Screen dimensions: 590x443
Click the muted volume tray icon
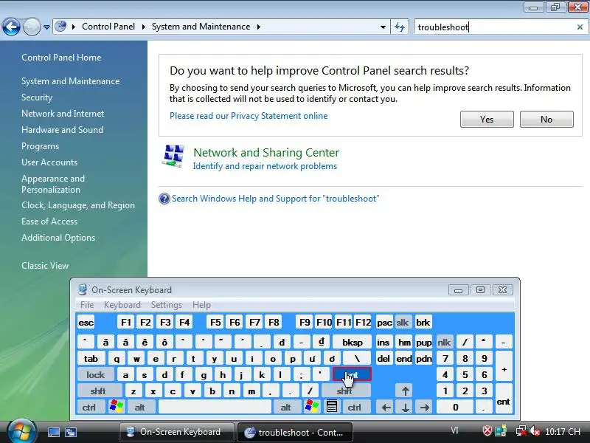pos(534,430)
